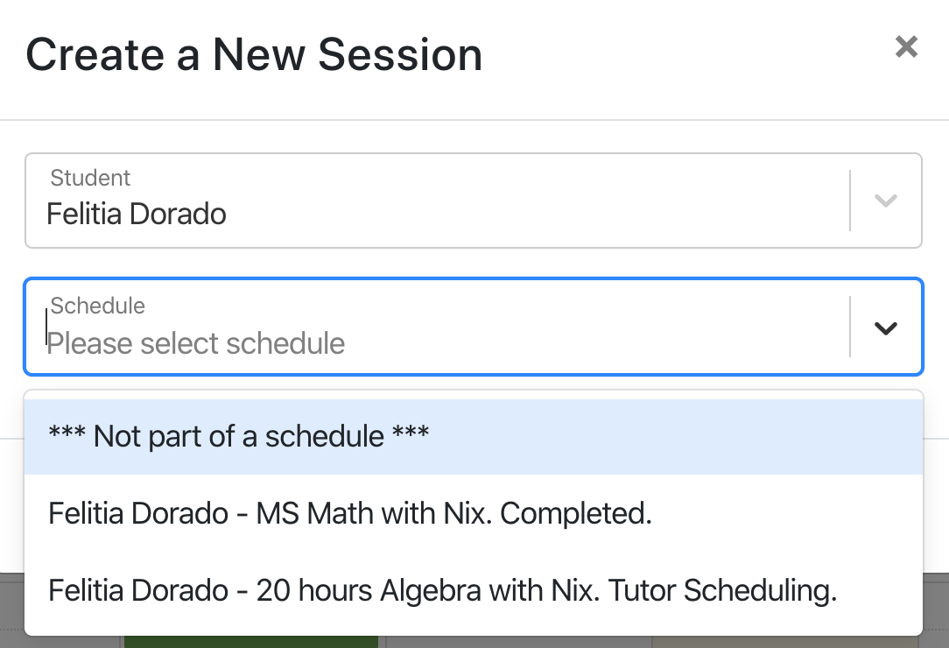Click the "Please select schedule" placeholder text
The height and width of the screenshot is (648, 949).
196,343
